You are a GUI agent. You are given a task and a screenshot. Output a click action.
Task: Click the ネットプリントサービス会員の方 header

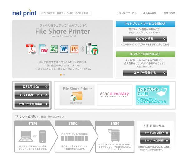click(145, 24)
